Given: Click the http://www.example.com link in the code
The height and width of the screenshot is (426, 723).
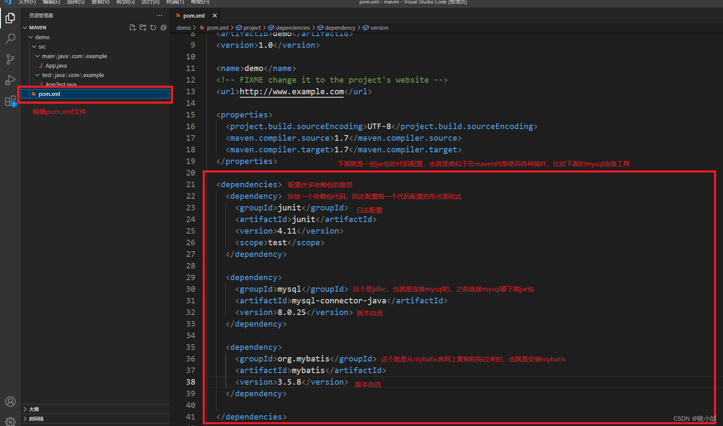Looking at the screenshot, I should [291, 91].
